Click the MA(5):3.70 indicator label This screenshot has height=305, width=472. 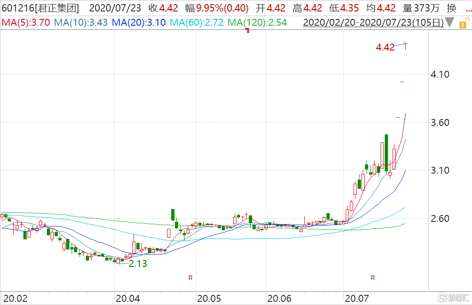pyautogui.click(x=26, y=23)
